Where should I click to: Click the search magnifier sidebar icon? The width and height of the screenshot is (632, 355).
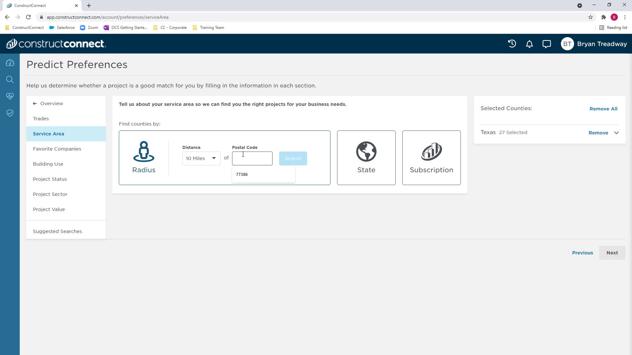tap(10, 80)
